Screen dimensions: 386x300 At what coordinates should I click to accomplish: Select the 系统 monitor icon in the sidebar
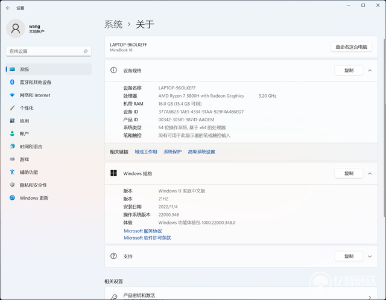12,69
